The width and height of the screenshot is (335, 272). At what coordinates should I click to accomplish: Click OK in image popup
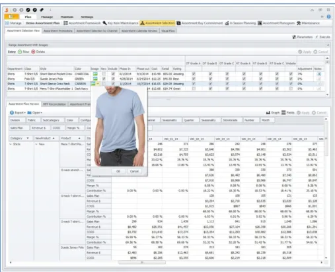(118, 171)
